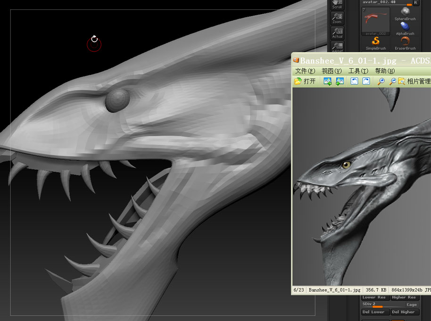The height and width of the screenshot is (321, 431).
Task: Set the canvas to Actual size
Action: [337, 33]
